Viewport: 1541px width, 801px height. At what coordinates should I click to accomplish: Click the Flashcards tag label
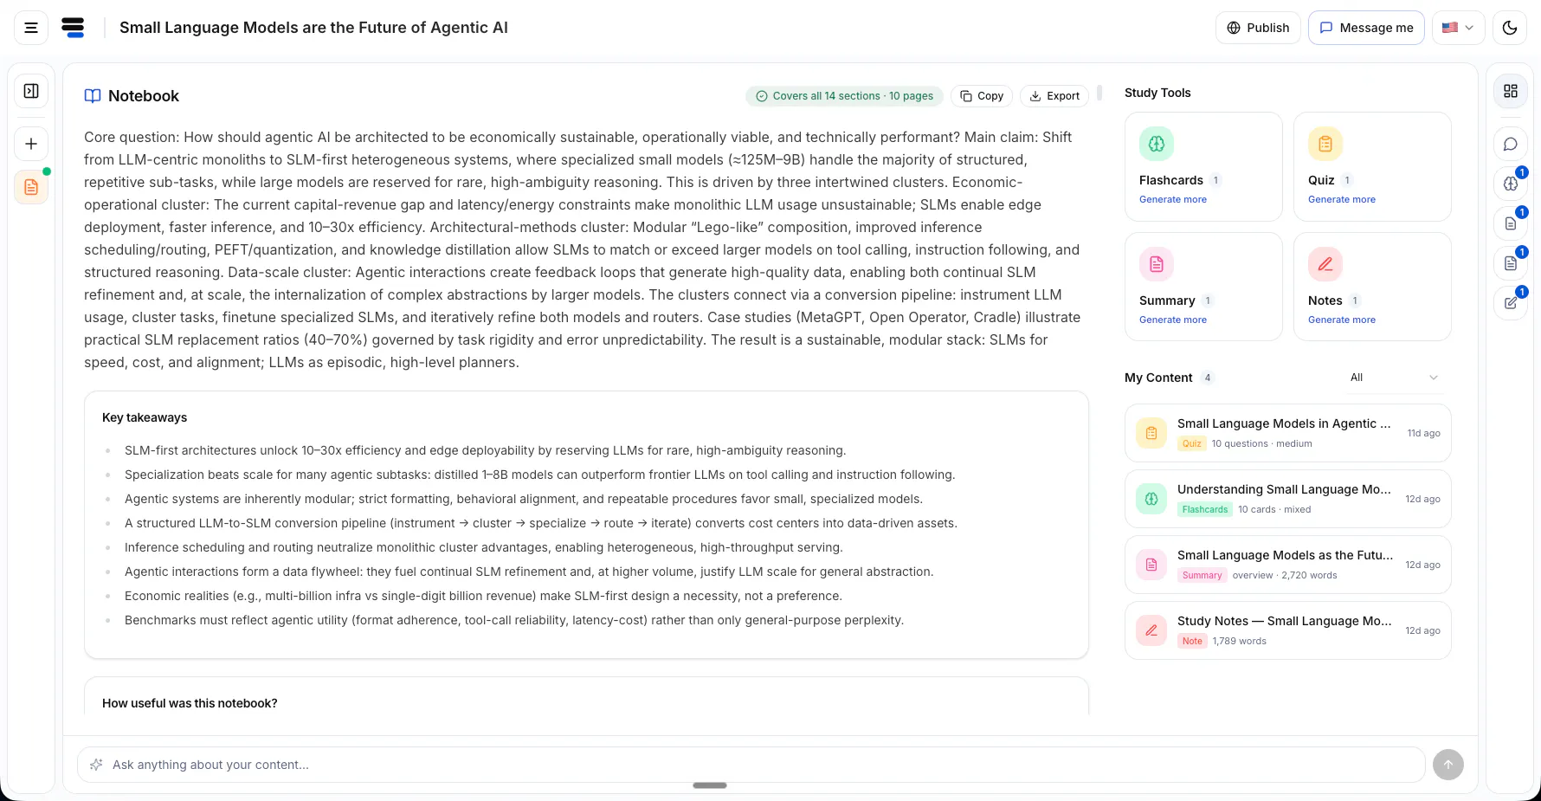click(1205, 509)
